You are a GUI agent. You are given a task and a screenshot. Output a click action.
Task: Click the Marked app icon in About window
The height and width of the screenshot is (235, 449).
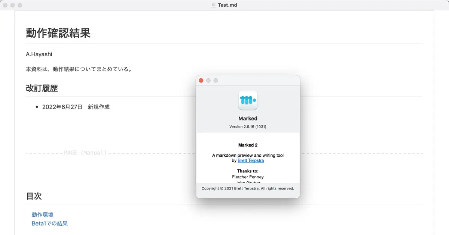tap(248, 100)
